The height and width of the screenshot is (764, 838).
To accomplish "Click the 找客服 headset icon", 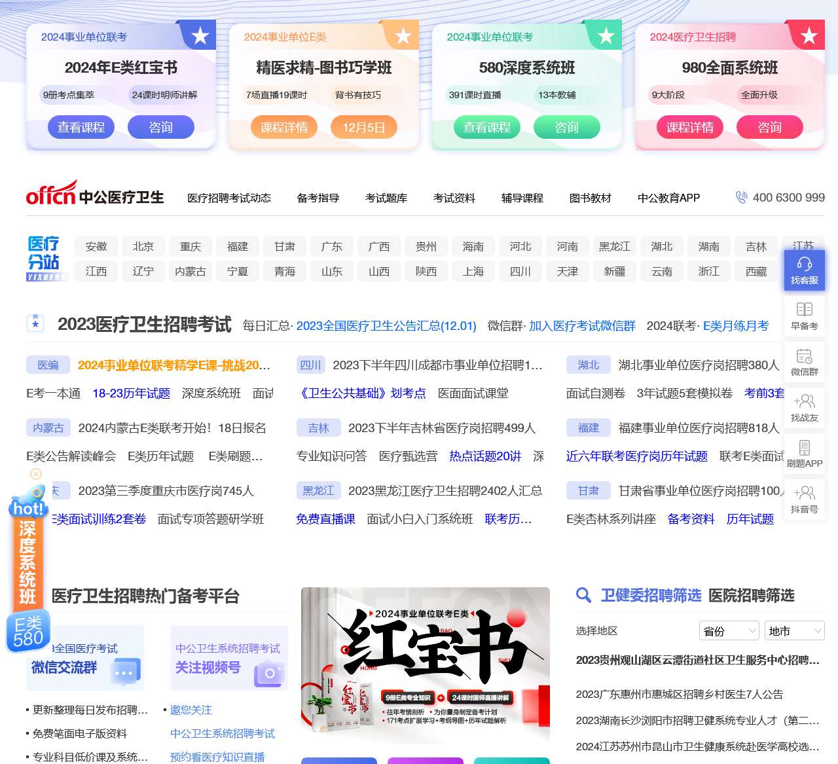I will [x=805, y=264].
